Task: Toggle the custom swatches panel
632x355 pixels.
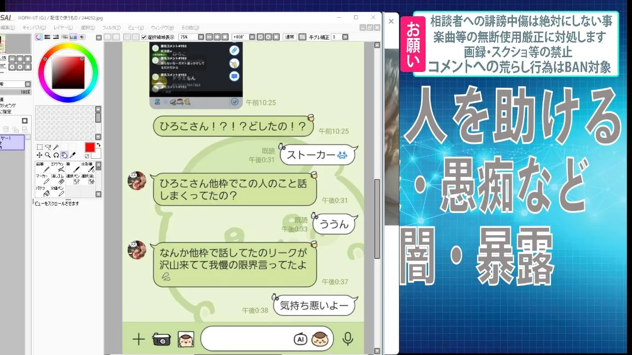Action: pos(73,37)
